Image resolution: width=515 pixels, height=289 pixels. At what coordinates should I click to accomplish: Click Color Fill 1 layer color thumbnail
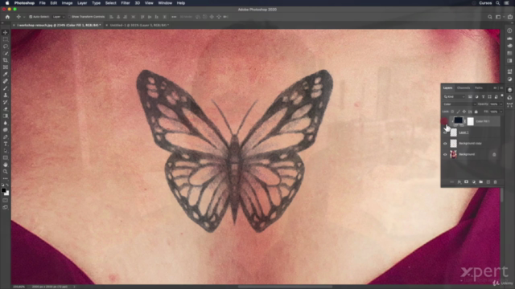point(458,121)
